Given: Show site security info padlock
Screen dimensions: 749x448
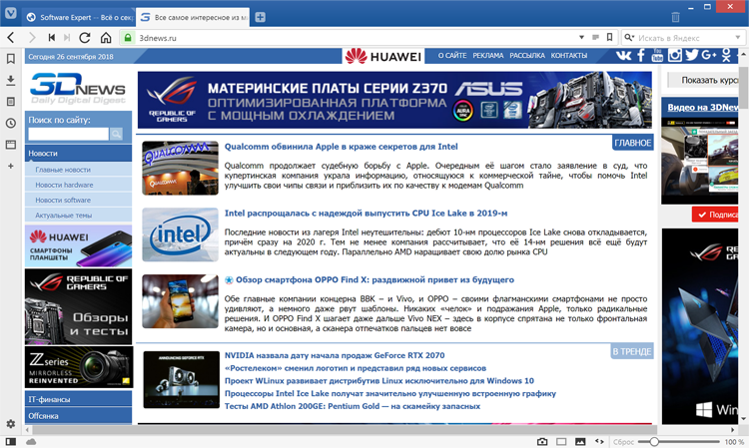Looking at the screenshot, I should pos(128,37).
